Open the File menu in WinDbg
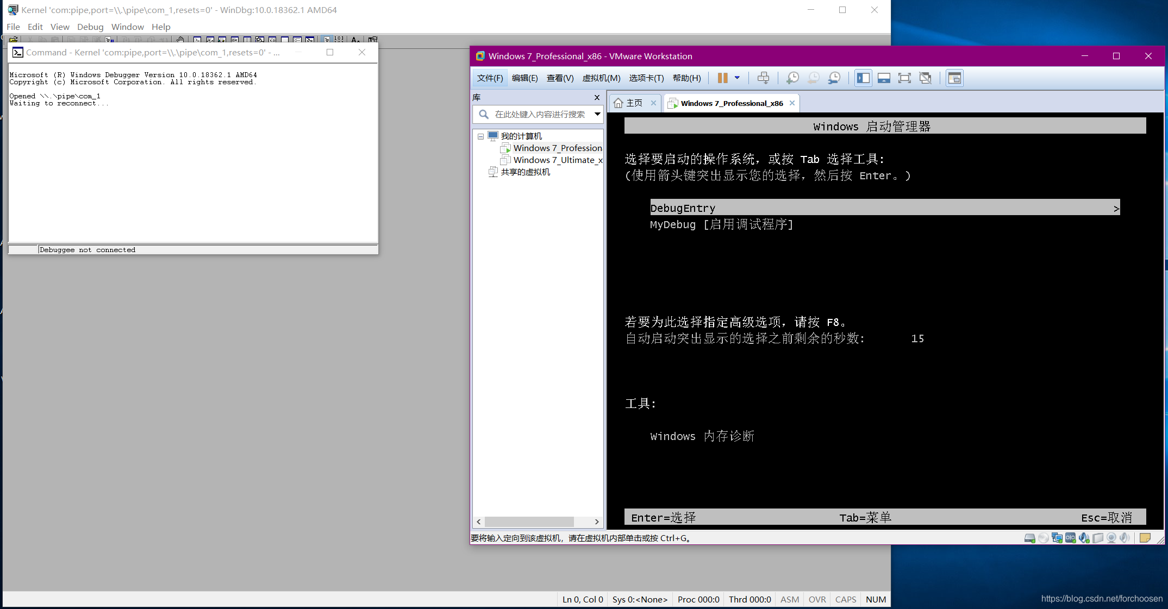This screenshot has height=609, width=1168. pyautogui.click(x=13, y=27)
